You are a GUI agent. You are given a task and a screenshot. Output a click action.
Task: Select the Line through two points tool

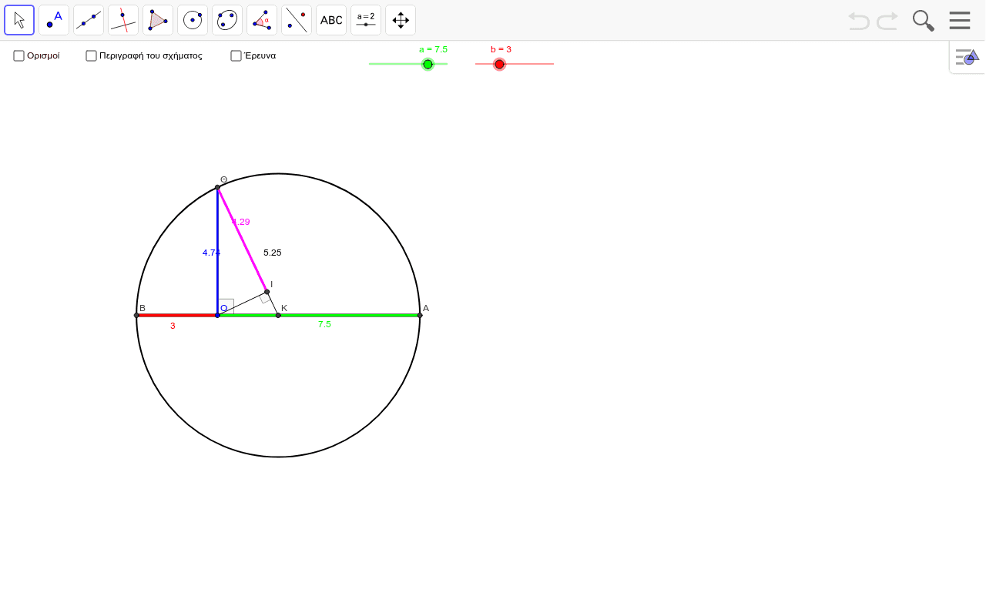tap(89, 20)
